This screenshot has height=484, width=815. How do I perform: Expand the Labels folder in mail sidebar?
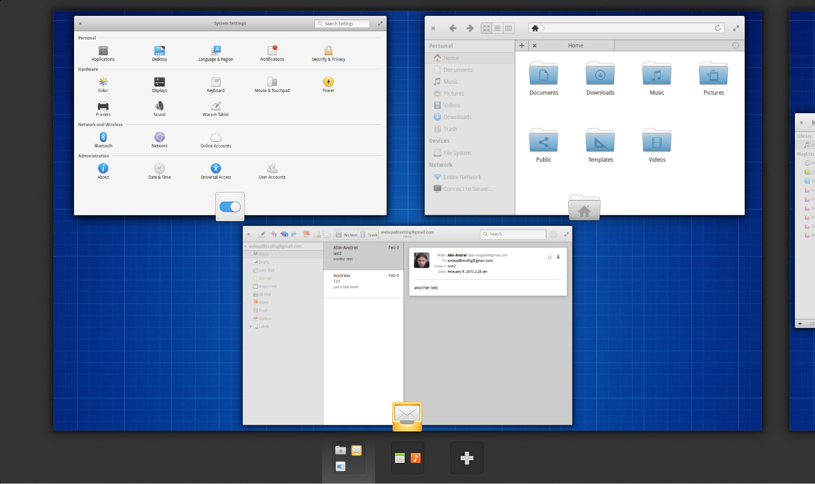point(250,327)
